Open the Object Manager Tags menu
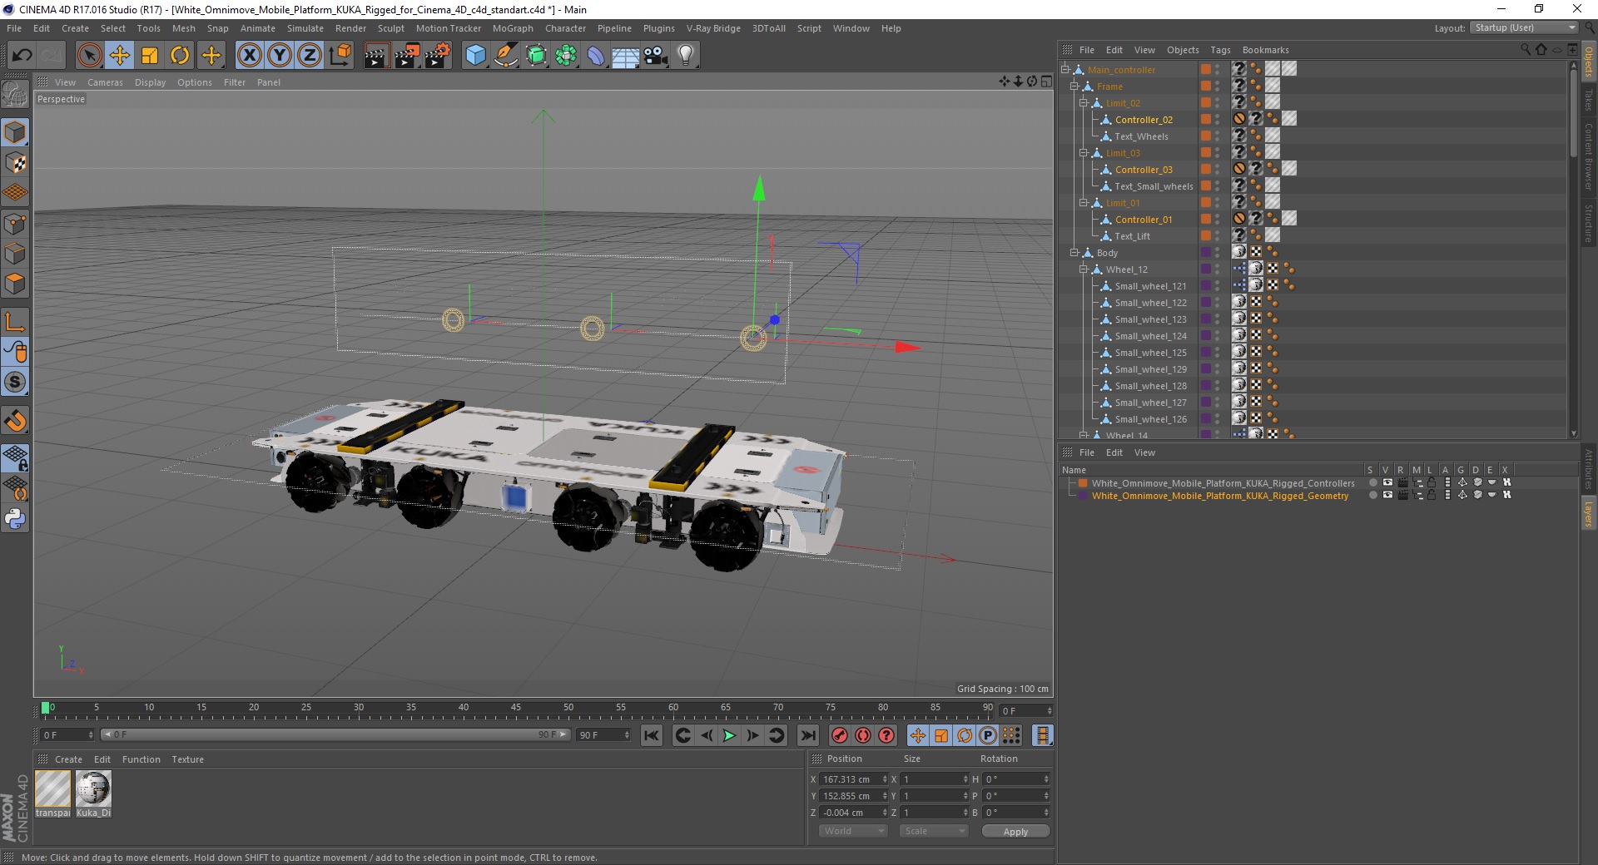 pos(1220,50)
